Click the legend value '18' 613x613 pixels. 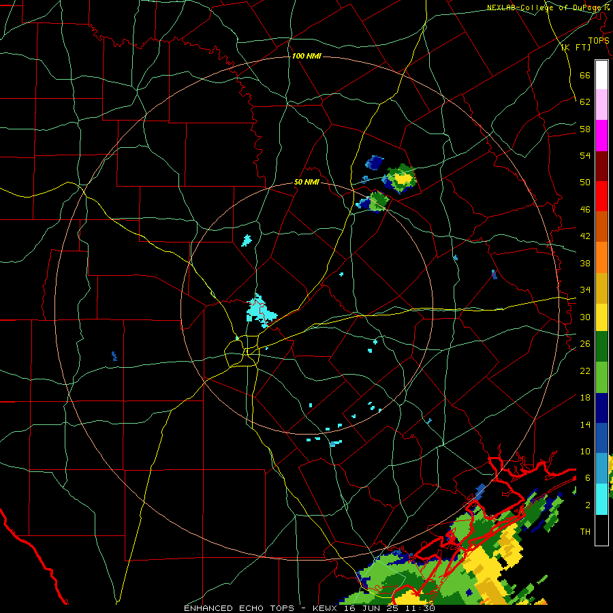(585, 398)
